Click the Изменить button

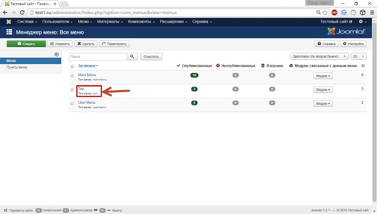[x=60, y=44]
